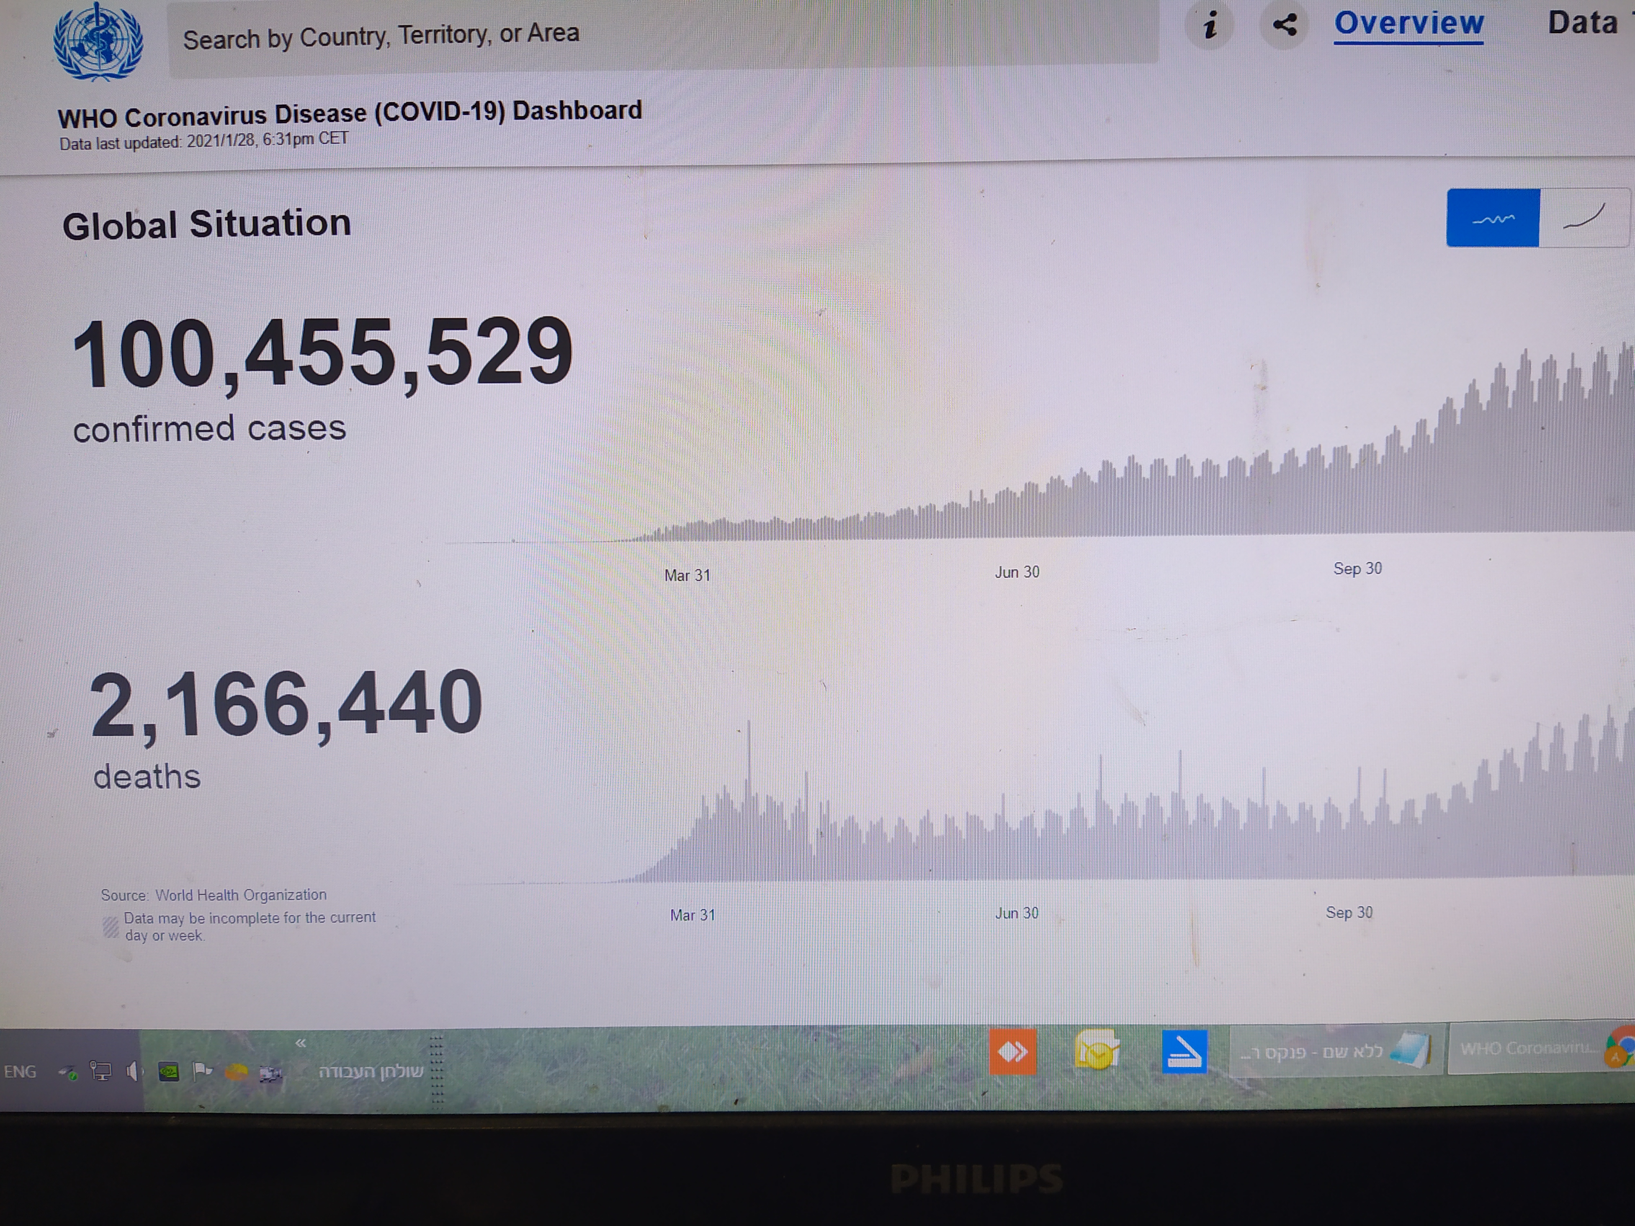This screenshot has width=1635, height=1226.
Task: Click the hatched incomplete-data legend icon
Action: [110, 927]
